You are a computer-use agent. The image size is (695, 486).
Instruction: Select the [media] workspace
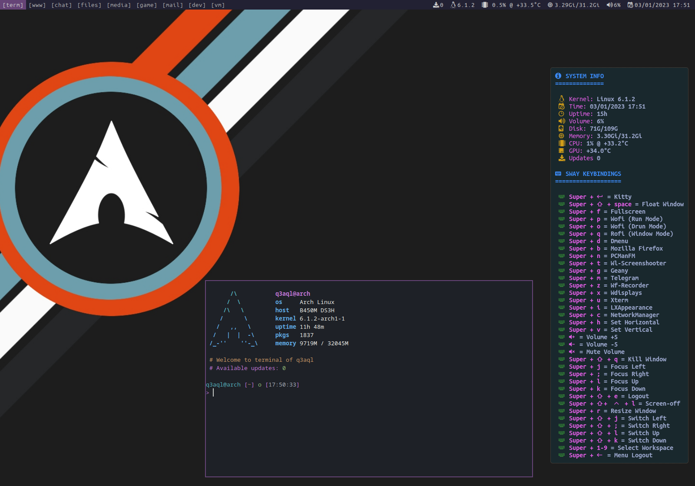[119, 5]
